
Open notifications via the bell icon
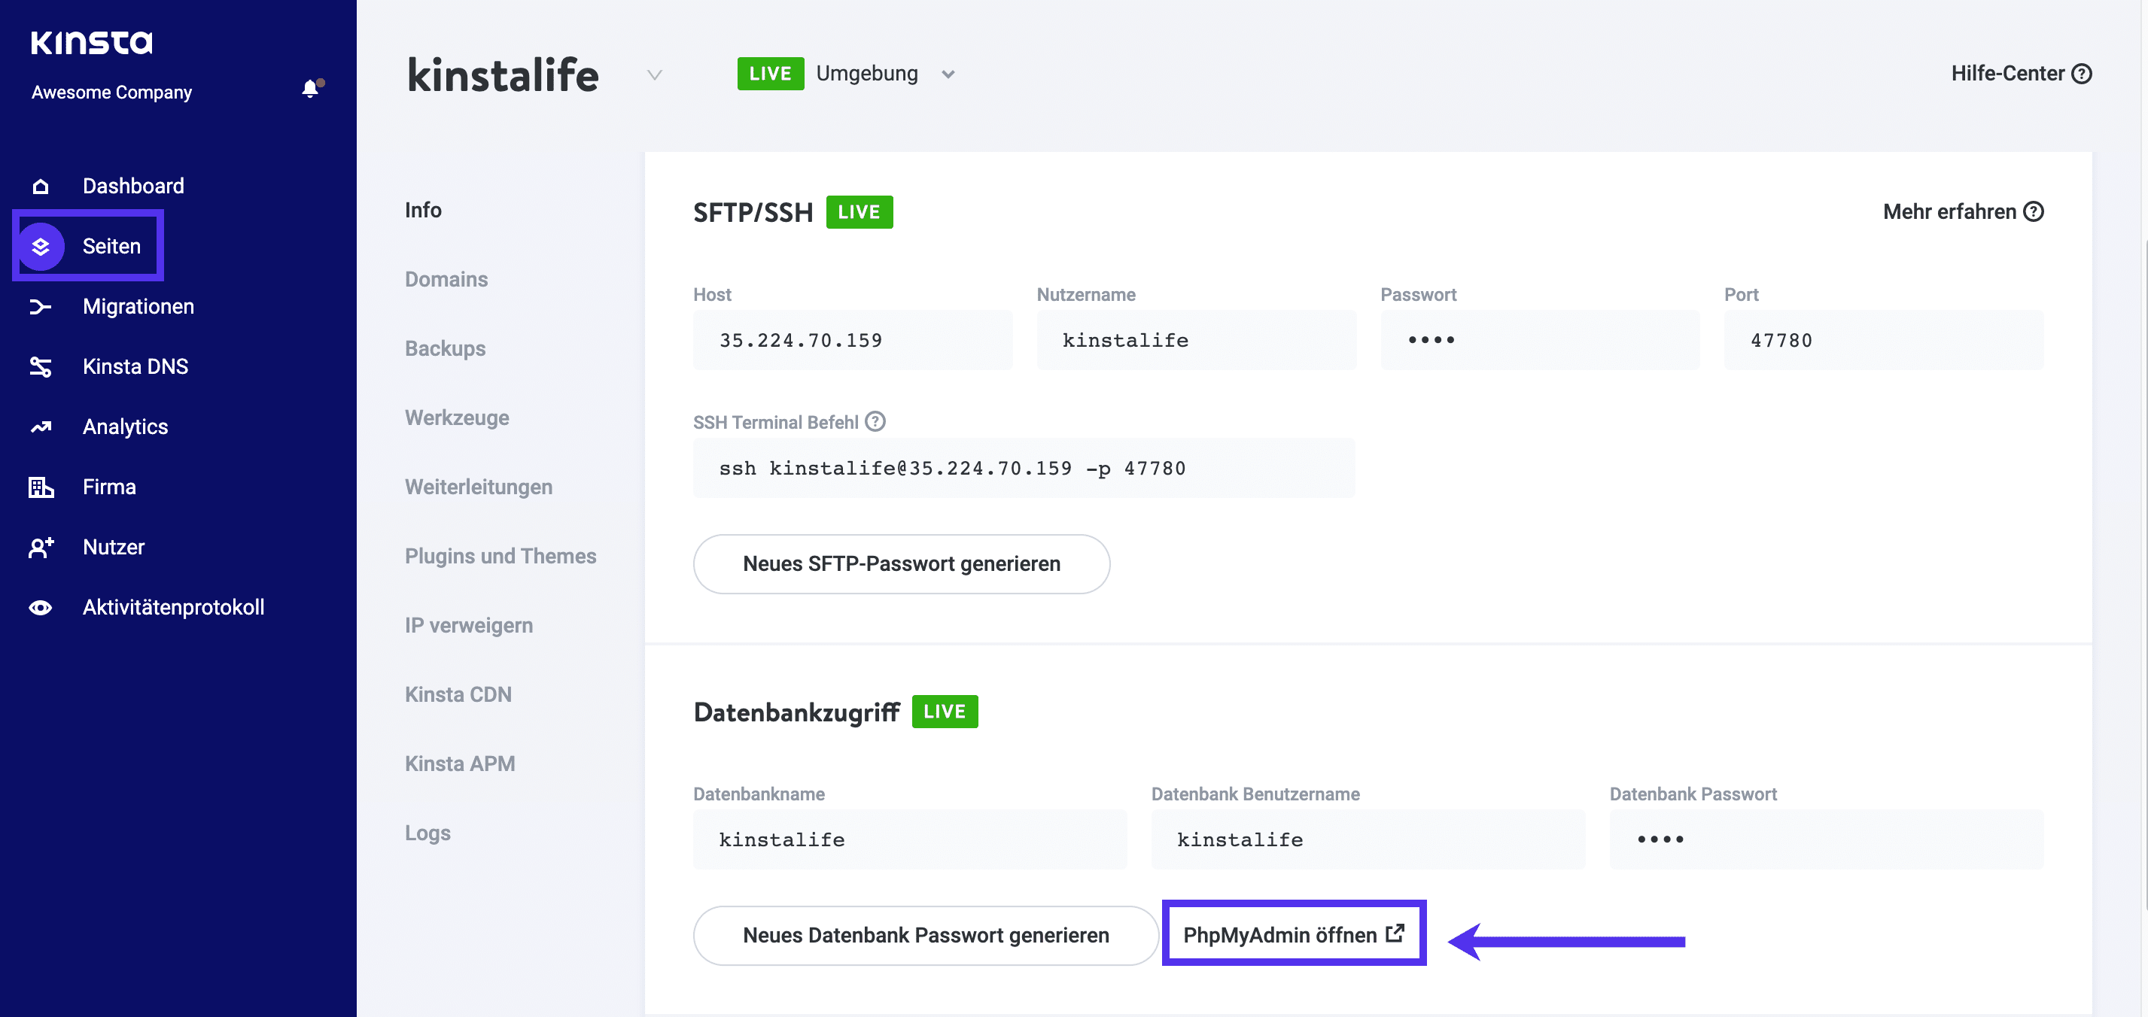pyautogui.click(x=310, y=87)
